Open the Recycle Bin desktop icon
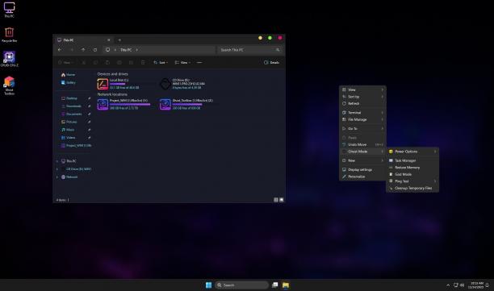This screenshot has width=494, height=291. 9,35
